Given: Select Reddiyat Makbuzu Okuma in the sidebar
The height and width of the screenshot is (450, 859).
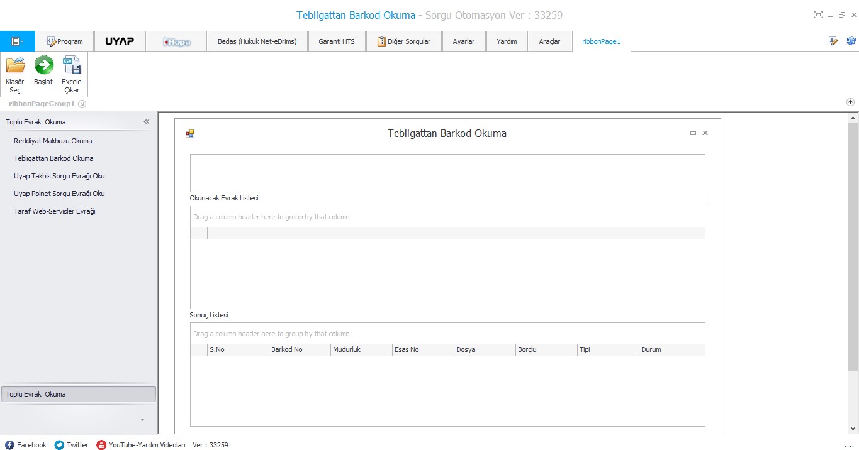Looking at the screenshot, I should (x=53, y=141).
